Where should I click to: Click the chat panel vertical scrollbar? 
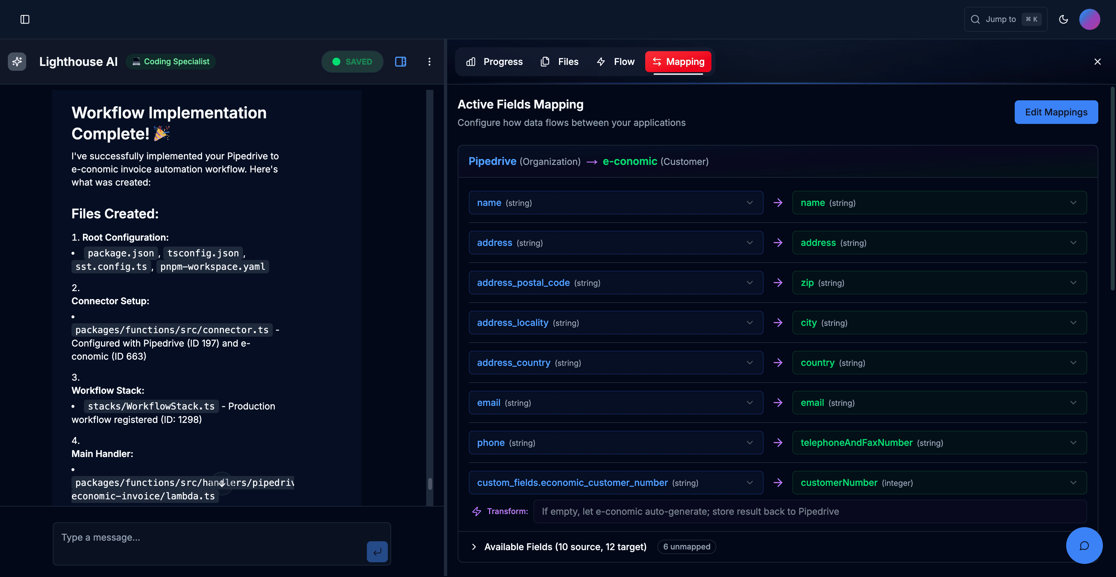[430, 484]
